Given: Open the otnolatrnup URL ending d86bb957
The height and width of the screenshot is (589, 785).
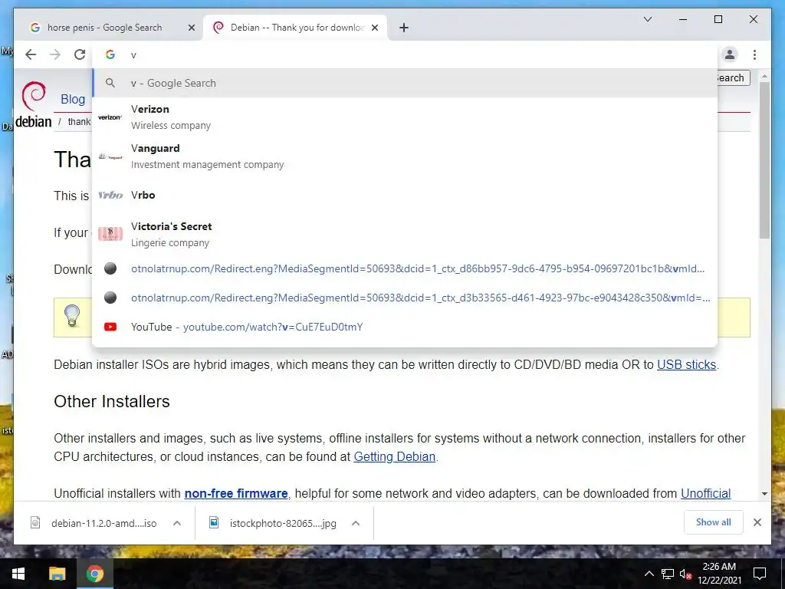Looking at the screenshot, I should pyautogui.click(x=405, y=268).
